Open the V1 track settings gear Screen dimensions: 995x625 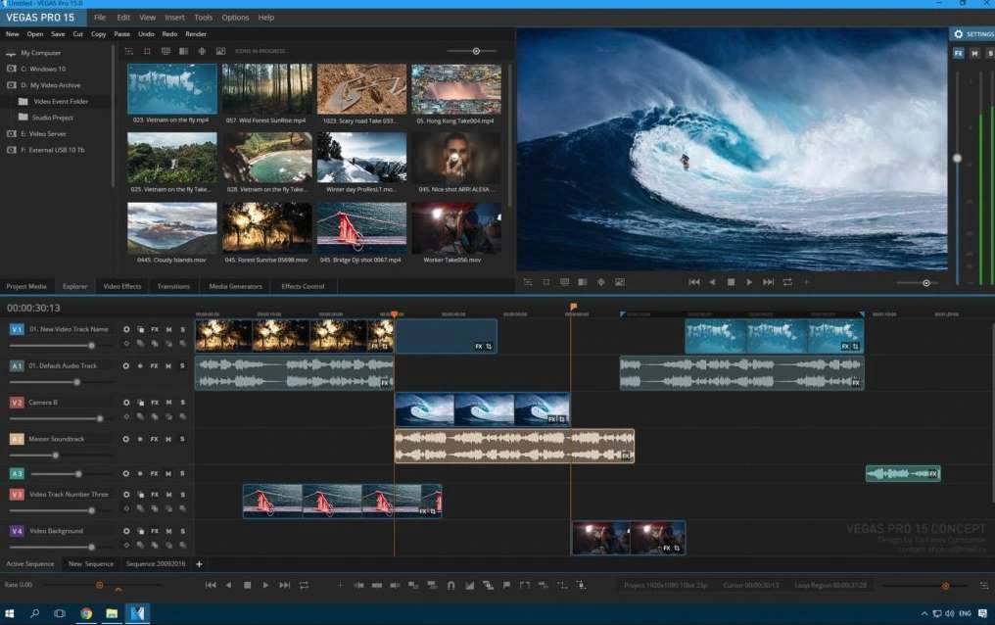(126, 329)
